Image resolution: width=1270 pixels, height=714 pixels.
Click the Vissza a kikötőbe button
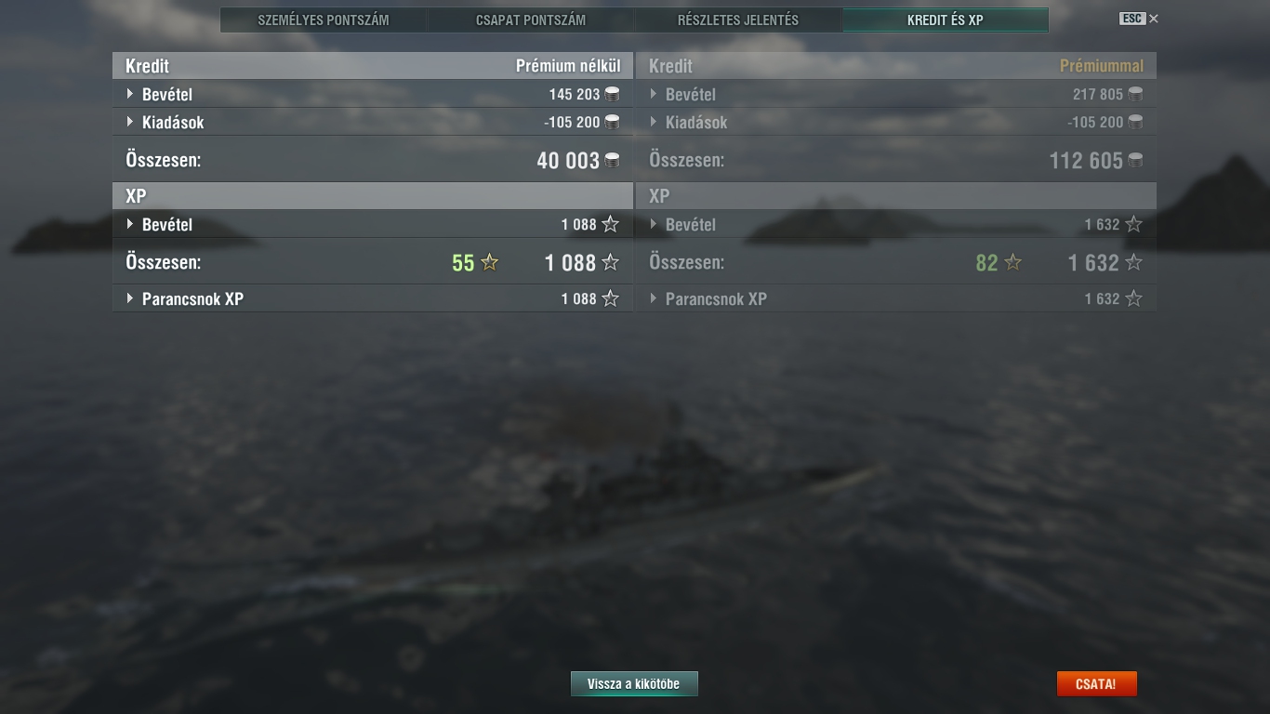tap(634, 684)
